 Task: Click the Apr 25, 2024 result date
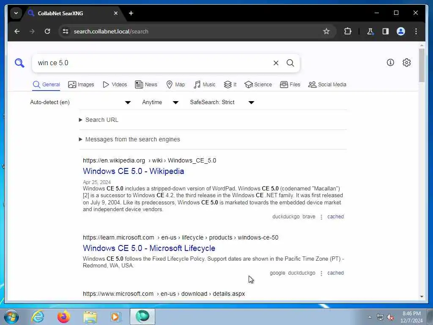coord(97,182)
